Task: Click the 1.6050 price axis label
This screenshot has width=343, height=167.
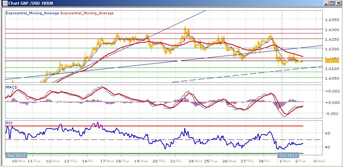Action: pyautogui.click(x=332, y=79)
